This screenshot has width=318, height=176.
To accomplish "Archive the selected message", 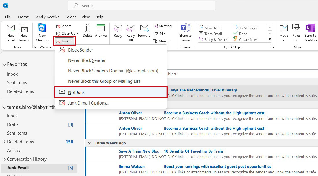I will (101, 31).
